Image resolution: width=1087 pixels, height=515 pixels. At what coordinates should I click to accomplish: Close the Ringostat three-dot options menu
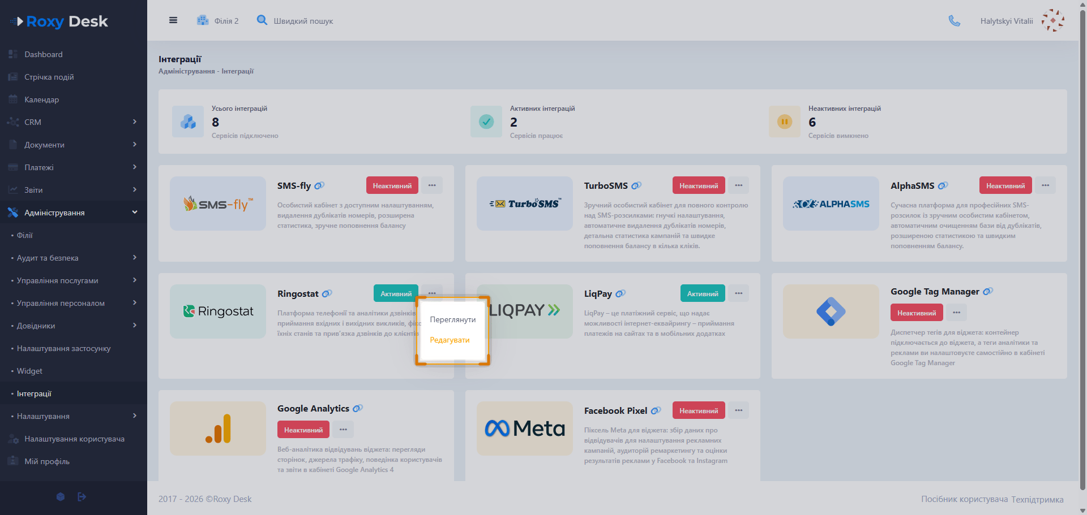point(432,293)
